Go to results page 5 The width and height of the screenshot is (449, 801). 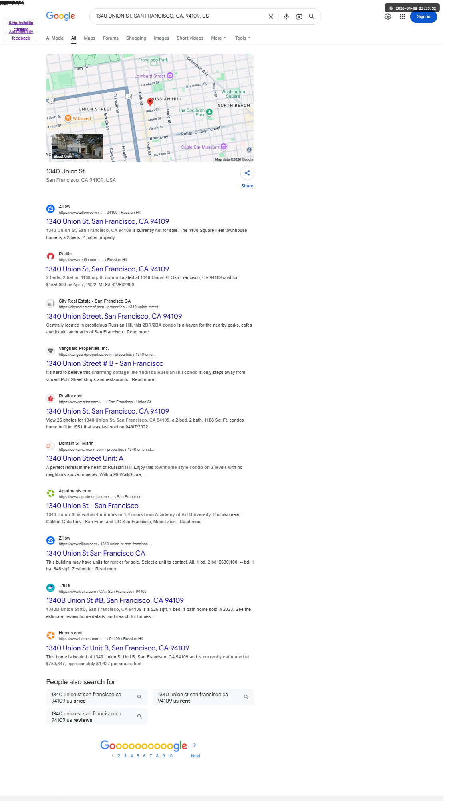tap(138, 756)
